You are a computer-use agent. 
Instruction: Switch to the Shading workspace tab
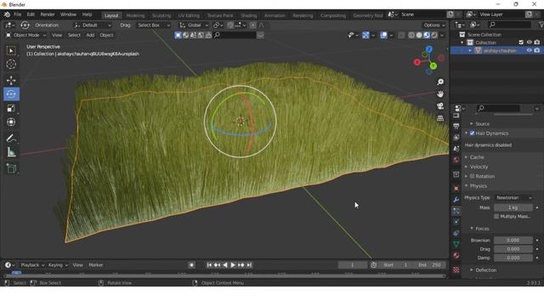249,15
